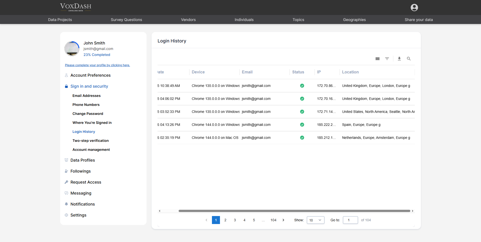This screenshot has height=242, width=481.
Task: Click the green status check for 02:35:19 PM row
Action: 302,138
